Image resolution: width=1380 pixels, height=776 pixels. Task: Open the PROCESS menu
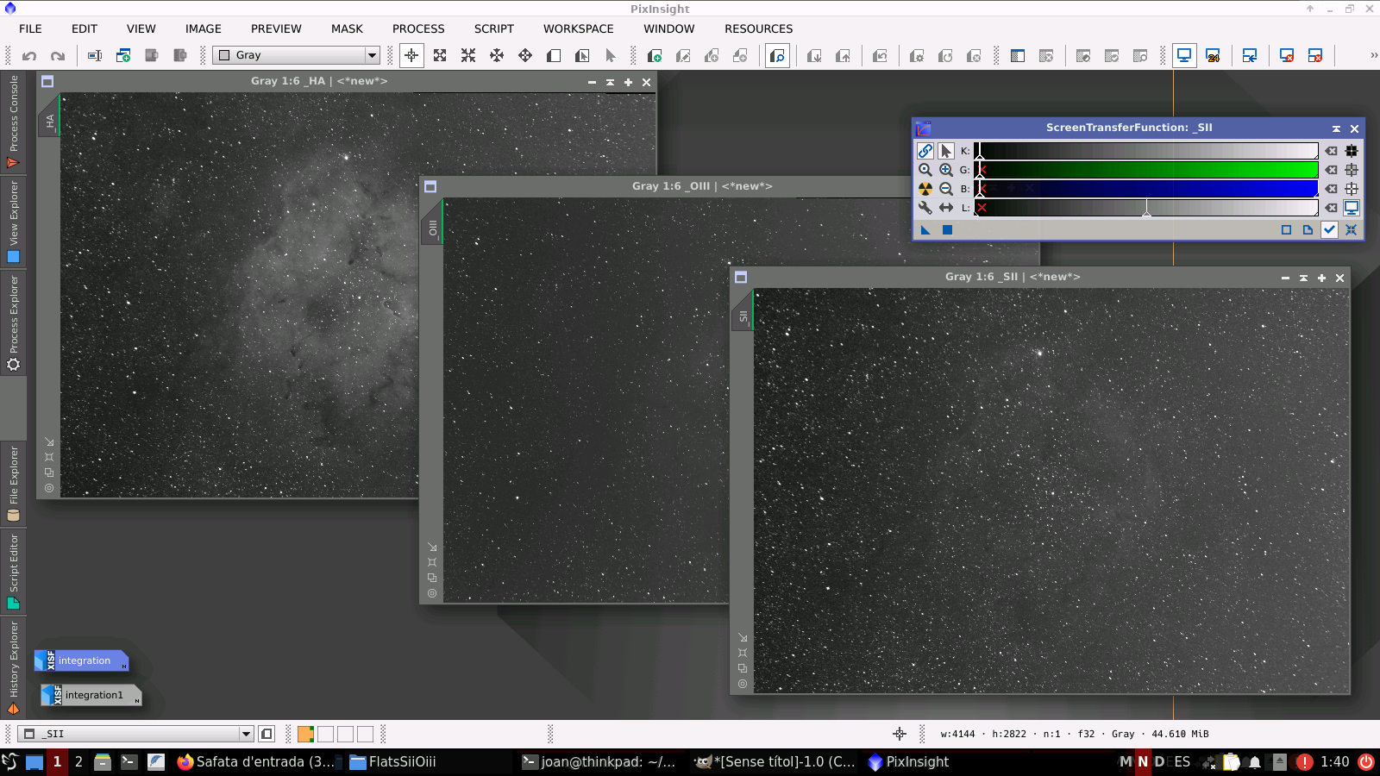point(418,28)
